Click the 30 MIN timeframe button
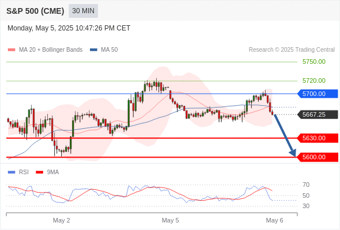This screenshot has width=340, height=230. pos(83,11)
